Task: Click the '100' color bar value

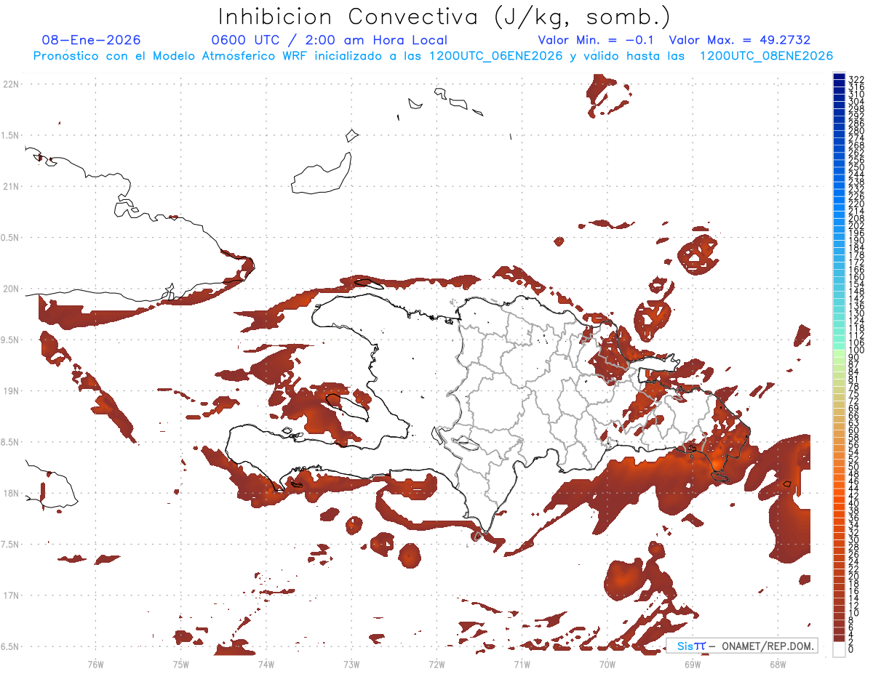Action: pos(856,351)
